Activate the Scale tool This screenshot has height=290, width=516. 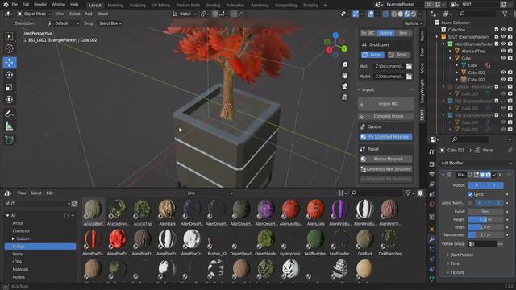point(9,87)
